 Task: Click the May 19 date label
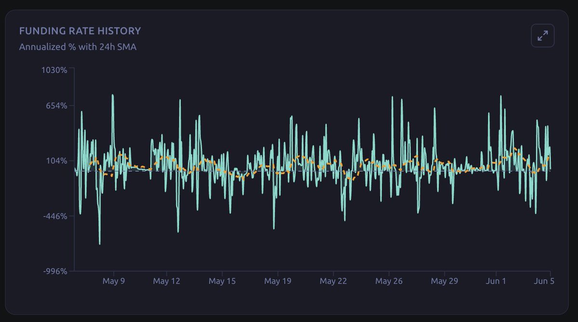pos(278,281)
